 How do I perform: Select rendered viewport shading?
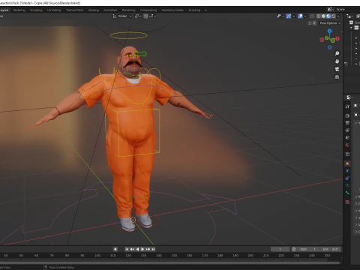[x=333, y=16]
